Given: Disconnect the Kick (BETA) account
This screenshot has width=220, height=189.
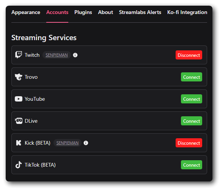Looking at the screenshot, I should click(189, 143).
